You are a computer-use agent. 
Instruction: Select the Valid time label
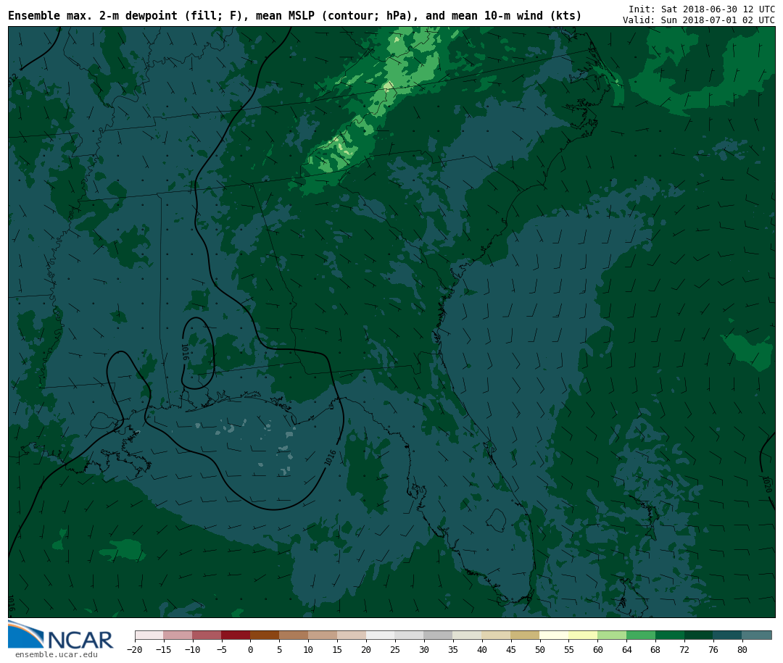(698, 20)
